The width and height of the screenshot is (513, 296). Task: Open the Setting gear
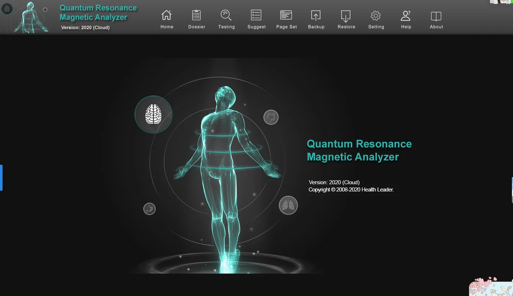[376, 19]
